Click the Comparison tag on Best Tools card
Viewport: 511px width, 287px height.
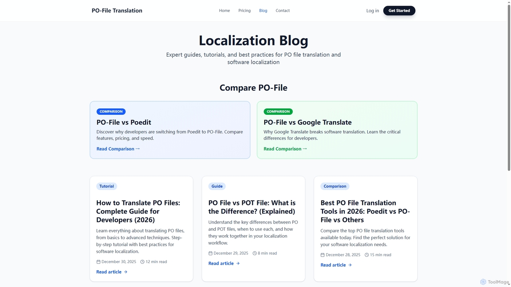[335, 186]
